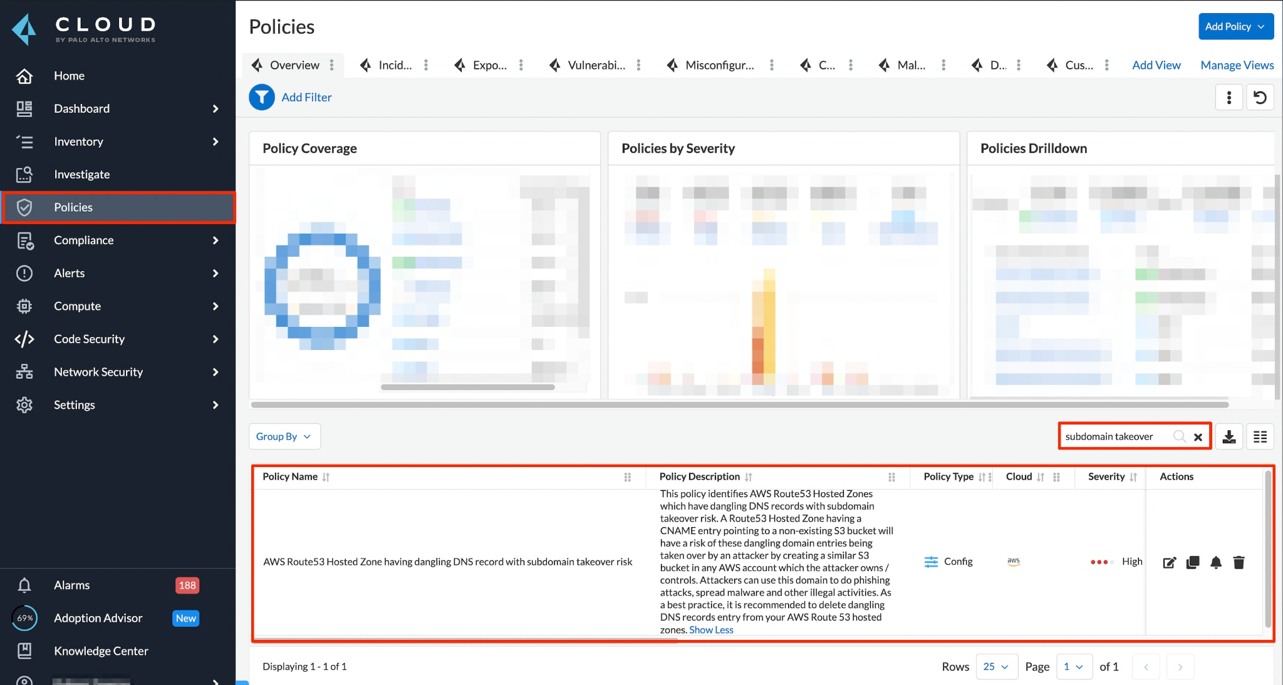Image resolution: width=1283 pixels, height=685 pixels.
Task: Open the filter options kebab menu
Action: coord(1228,97)
